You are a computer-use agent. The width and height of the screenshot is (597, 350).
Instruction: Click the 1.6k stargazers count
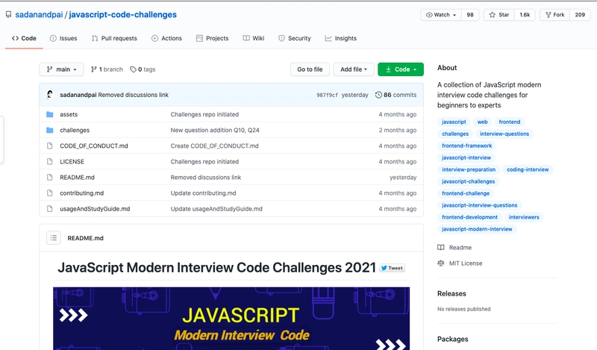click(x=525, y=15)
